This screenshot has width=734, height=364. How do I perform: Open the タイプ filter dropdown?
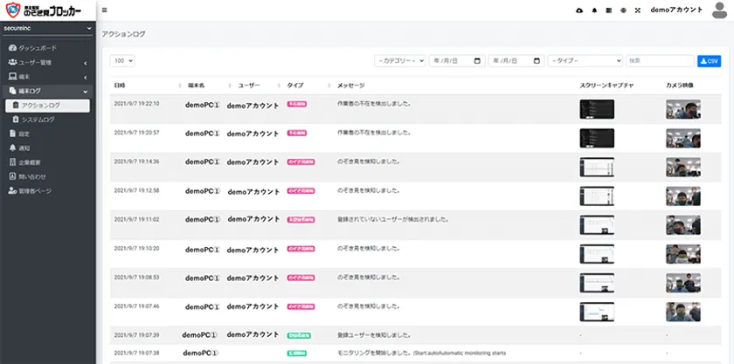584,61
